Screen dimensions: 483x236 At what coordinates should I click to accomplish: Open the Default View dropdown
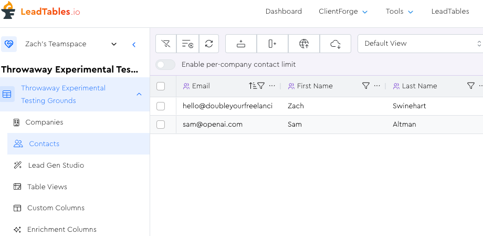tap(420, 44)
